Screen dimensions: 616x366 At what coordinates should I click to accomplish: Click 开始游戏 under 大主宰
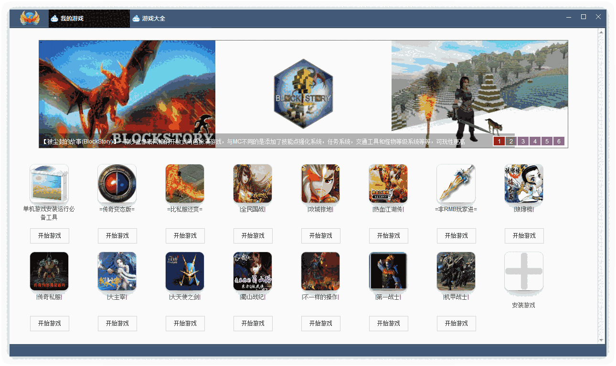(117, 324)
